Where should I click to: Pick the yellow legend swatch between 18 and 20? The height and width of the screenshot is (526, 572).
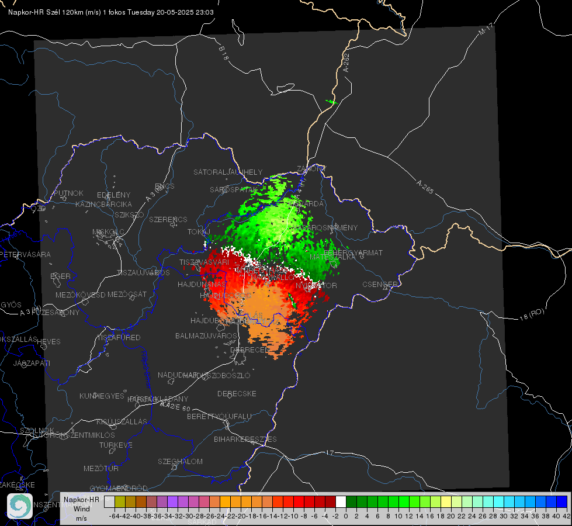(x=446, y=502)
